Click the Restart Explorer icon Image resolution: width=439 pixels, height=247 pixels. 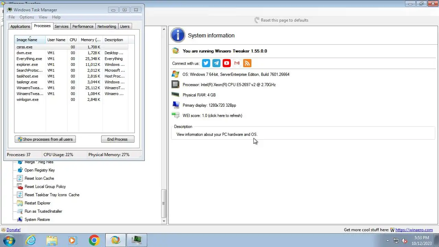(20, 203)
